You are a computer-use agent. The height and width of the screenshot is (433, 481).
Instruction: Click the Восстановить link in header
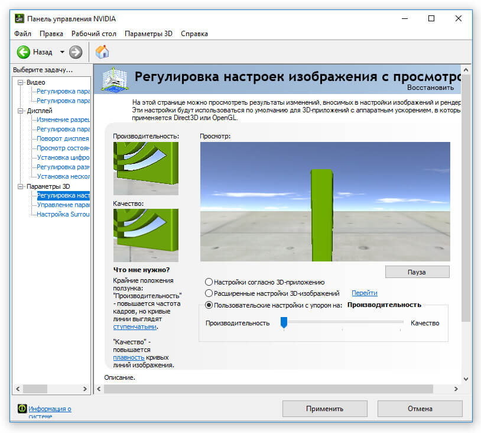coord(430,88)
